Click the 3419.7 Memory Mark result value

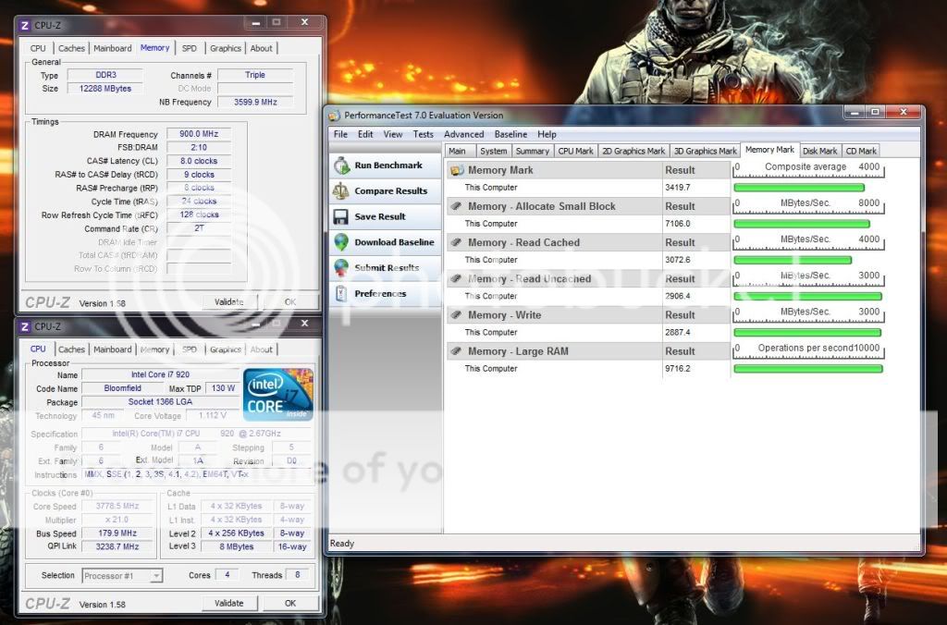pyautogui.click(x=678, y=188)
